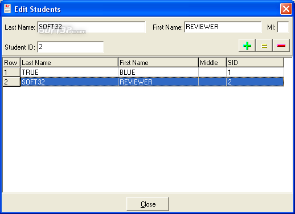The width and height of the screenshot is (295, 214).
Task: Click SID cell of TRUE row
Action: (255, 72)
